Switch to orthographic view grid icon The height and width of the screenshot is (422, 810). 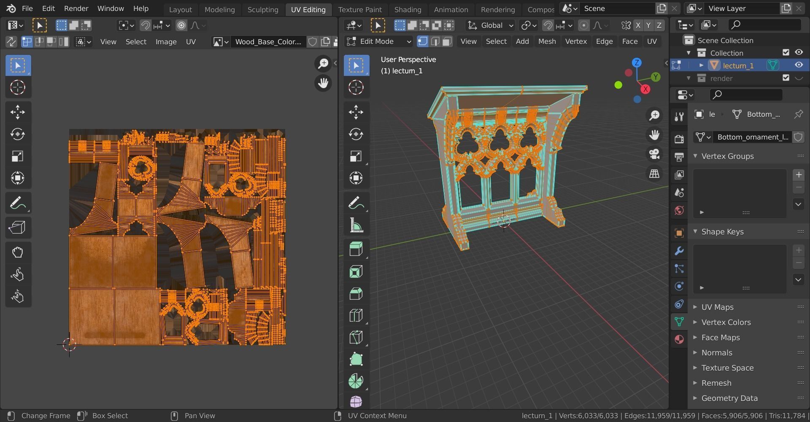click(654, 173)
